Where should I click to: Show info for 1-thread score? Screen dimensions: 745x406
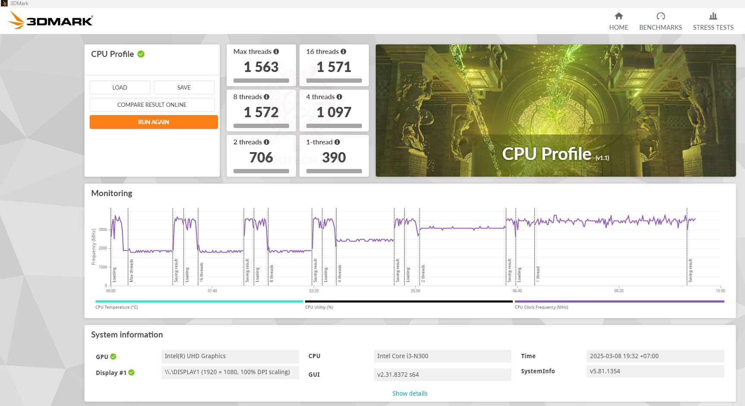pos(337,142)
